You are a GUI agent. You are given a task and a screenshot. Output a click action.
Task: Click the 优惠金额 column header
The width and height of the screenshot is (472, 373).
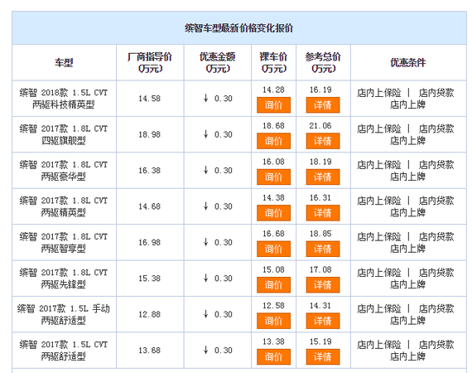(217, 63)
